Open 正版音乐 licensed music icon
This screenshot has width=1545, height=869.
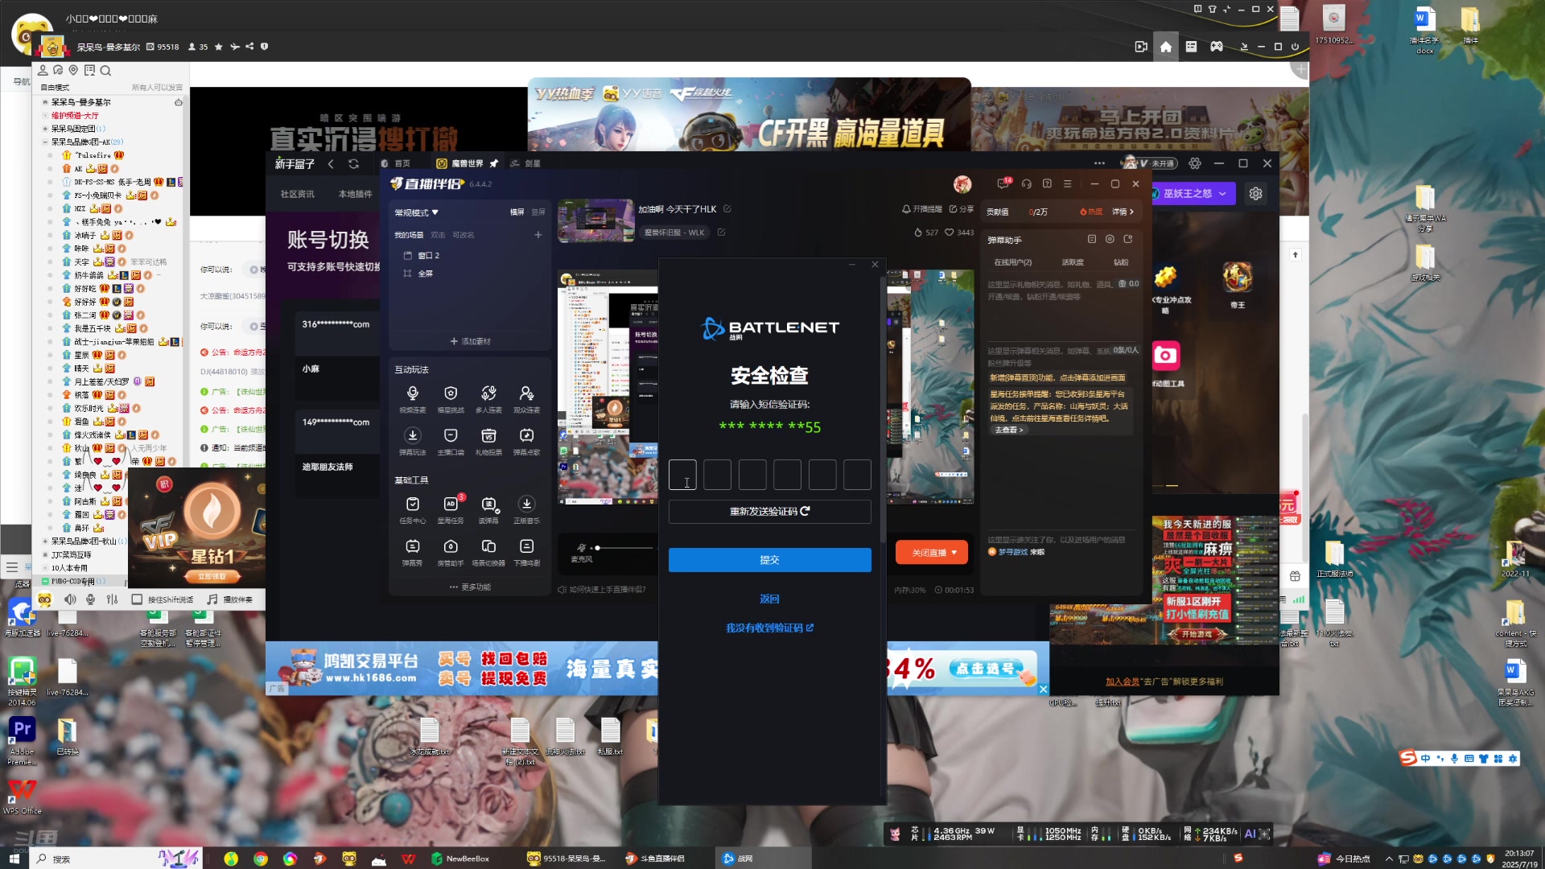point(526,509)
